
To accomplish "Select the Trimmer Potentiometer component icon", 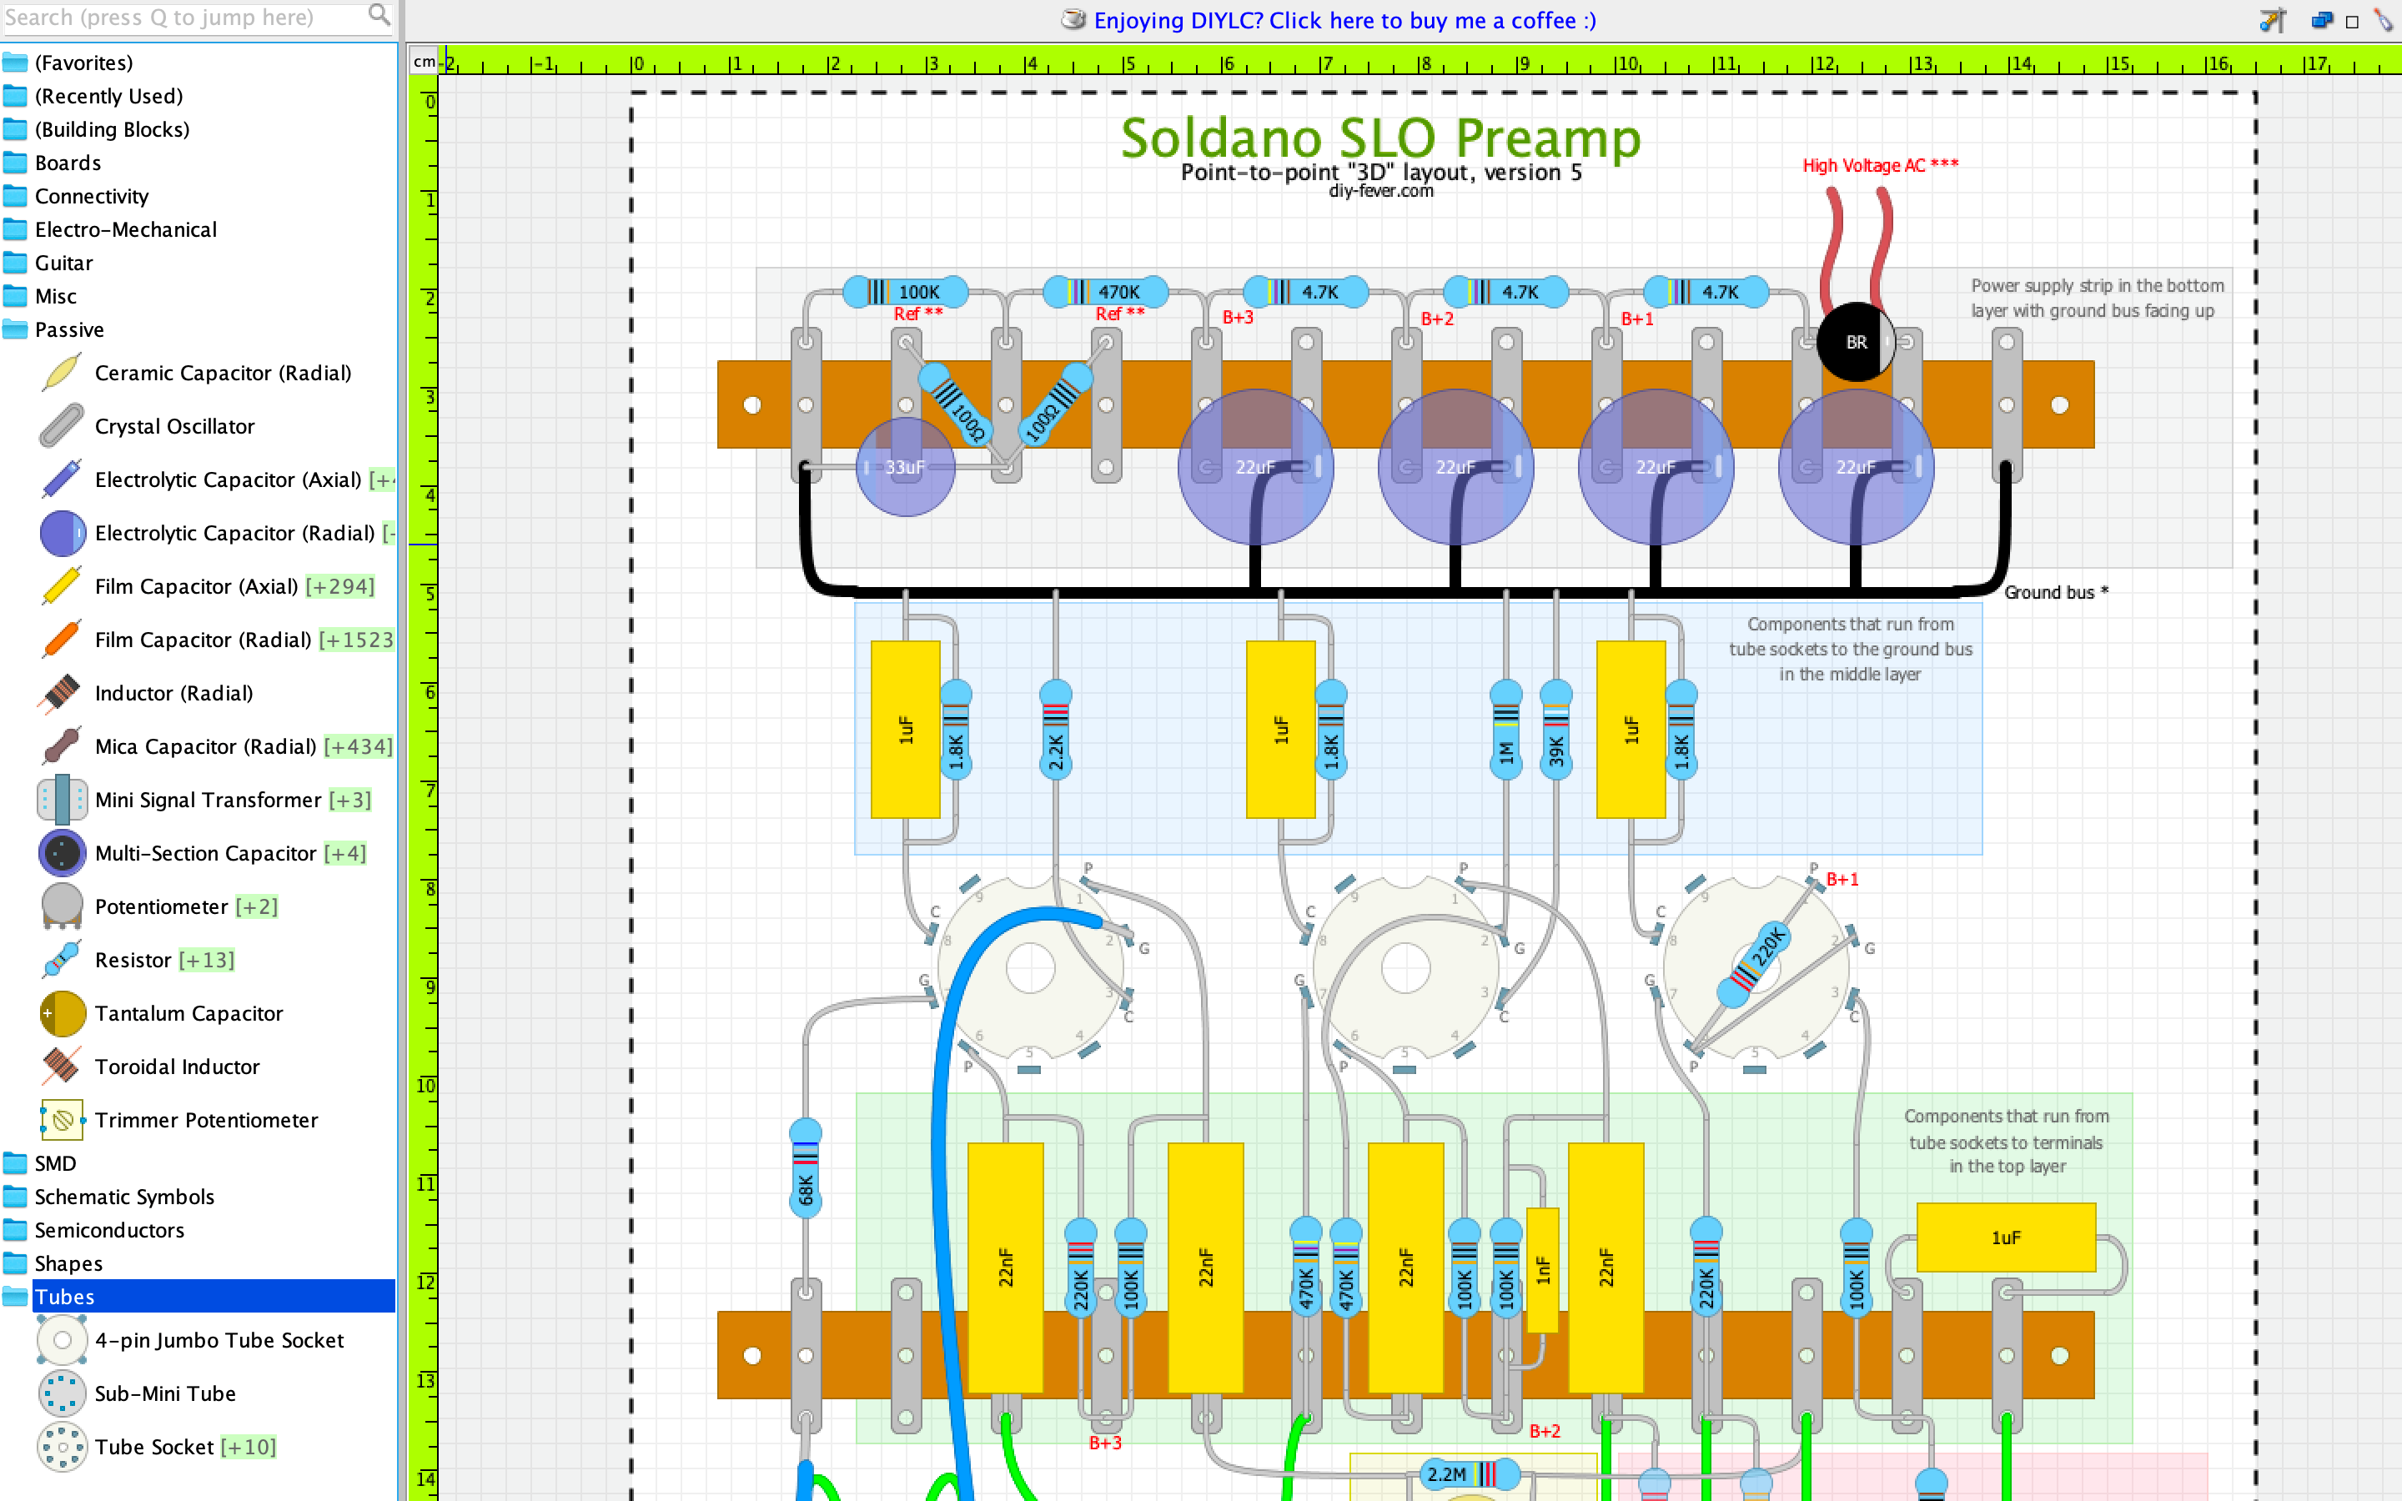I will 62,1120.
